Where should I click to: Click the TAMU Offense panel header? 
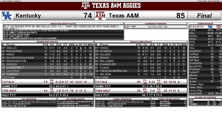(122, 99)
